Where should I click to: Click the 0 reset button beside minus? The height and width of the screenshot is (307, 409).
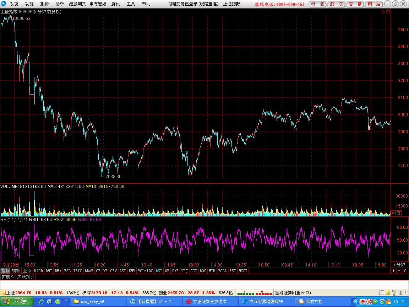(x=405, y=271)
